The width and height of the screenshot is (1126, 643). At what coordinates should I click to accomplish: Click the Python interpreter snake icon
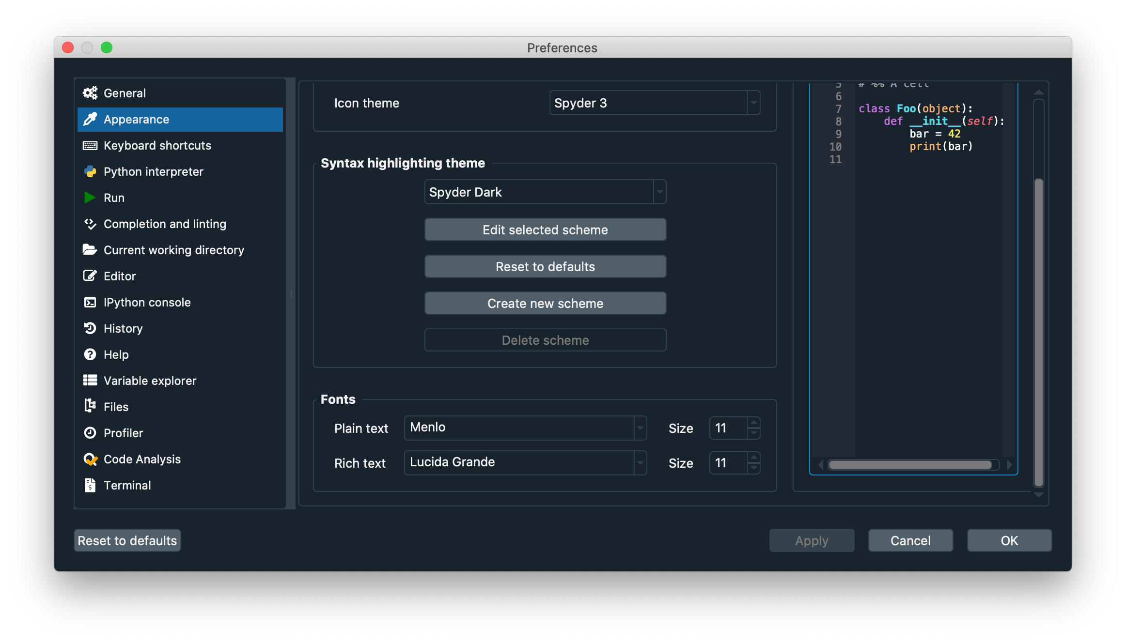[90, 171]
